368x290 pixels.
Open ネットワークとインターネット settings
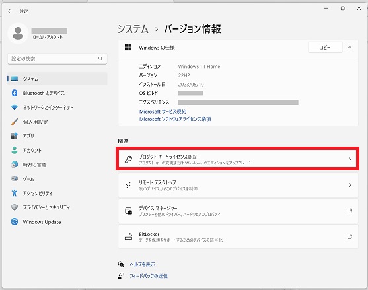pos(57,108)
